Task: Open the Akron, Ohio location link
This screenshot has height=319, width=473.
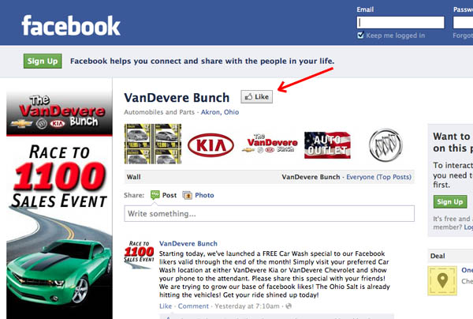Action: click(x=220, y=112)
